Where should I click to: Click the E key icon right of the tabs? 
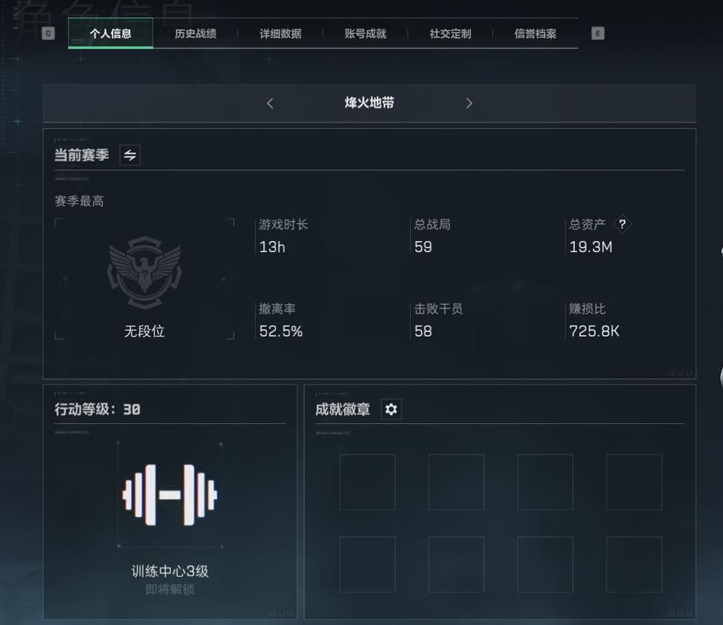(x=598, y=33)
